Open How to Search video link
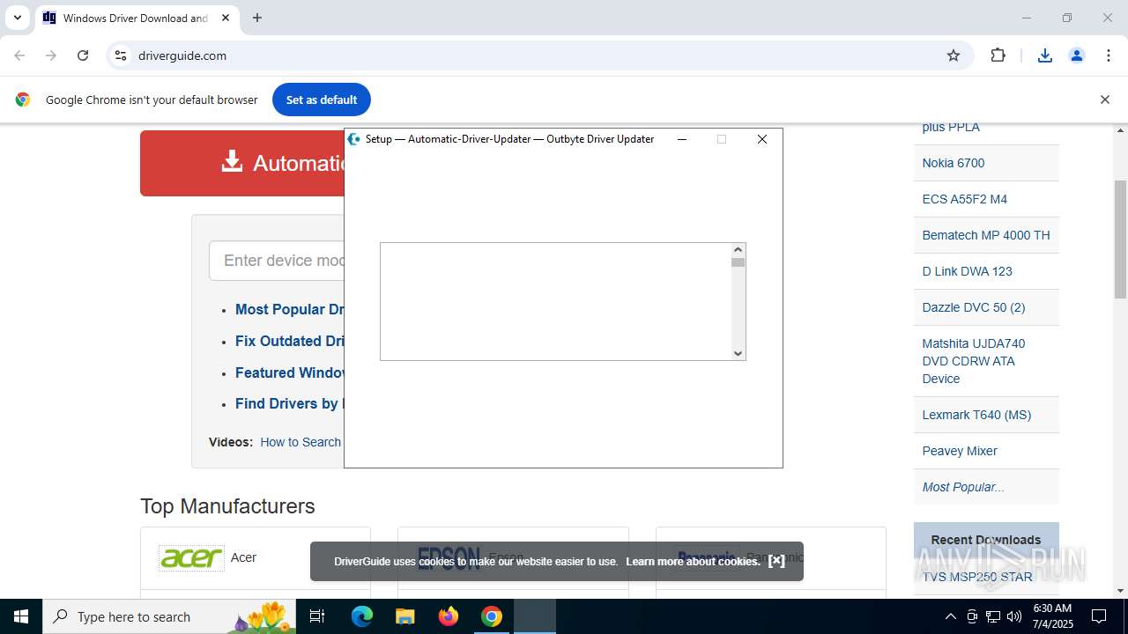 click(x=301, y=442)
